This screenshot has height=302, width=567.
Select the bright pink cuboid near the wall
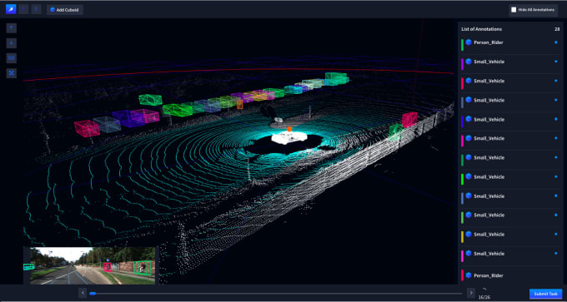pyautogui.click(x=409, y=120)
